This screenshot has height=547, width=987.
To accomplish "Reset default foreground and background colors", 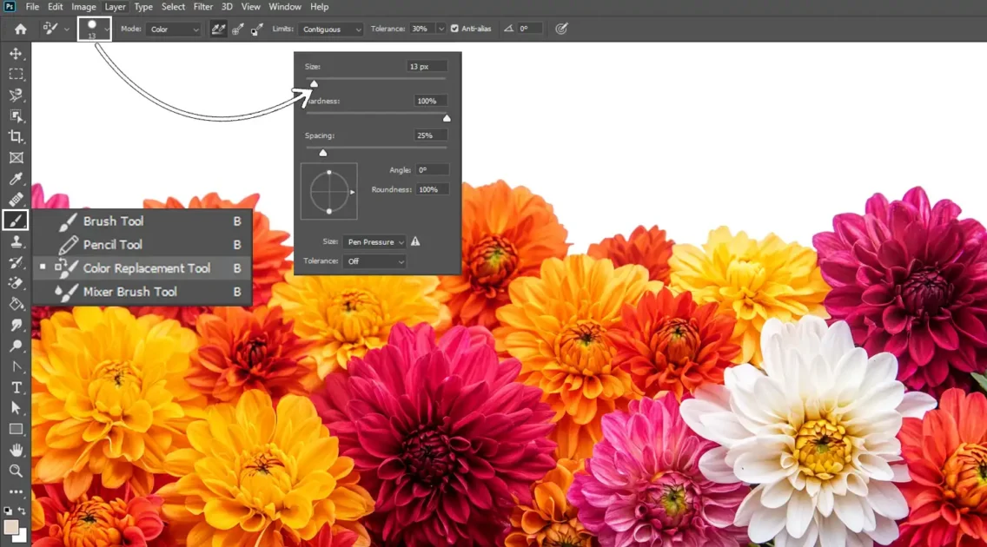I will pos(8,511).
